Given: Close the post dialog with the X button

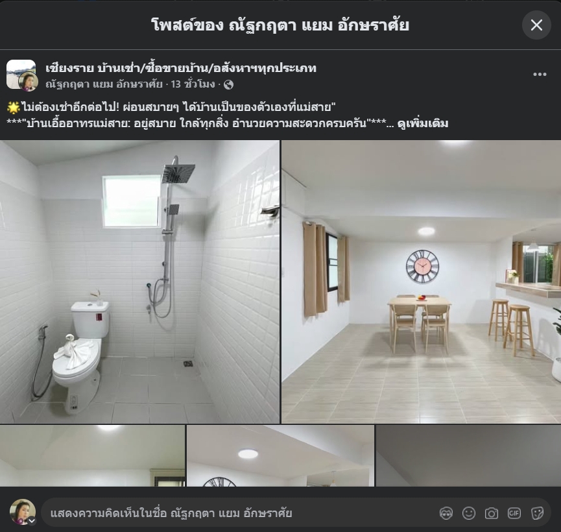Looking at the screenshot, I should point(536,25).
